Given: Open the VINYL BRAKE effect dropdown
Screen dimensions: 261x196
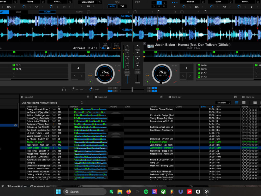Looking at the screenshot, I should click(99, 2).
